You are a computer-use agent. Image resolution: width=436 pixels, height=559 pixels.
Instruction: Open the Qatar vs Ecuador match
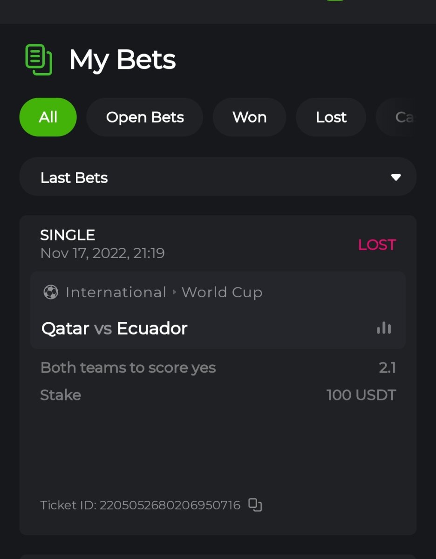coord(115,328)
